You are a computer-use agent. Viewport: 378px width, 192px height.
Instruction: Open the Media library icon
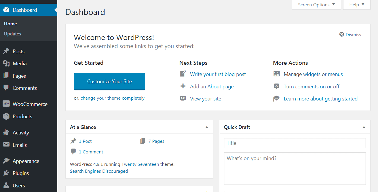pos(7,63)
